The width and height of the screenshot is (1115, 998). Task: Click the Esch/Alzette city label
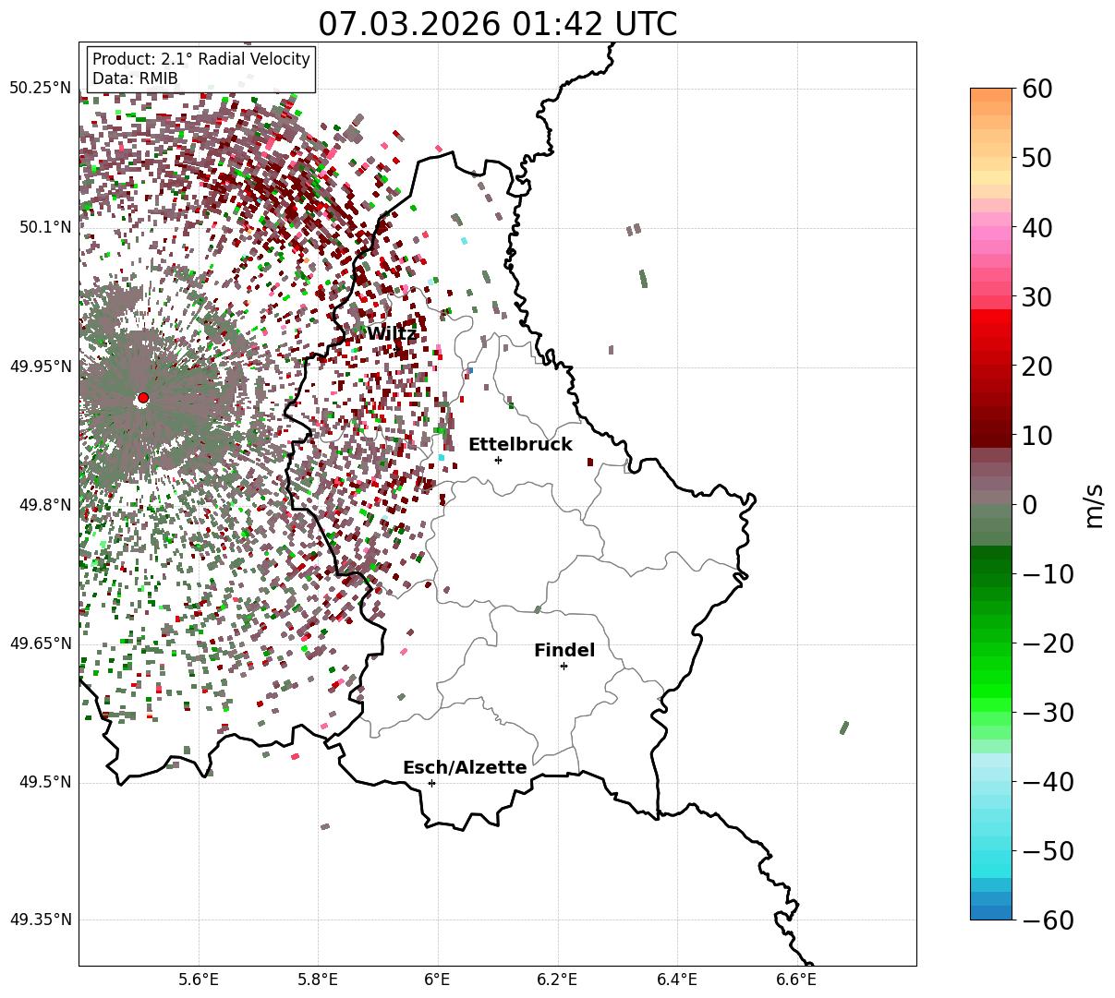(x=465, y=767)
